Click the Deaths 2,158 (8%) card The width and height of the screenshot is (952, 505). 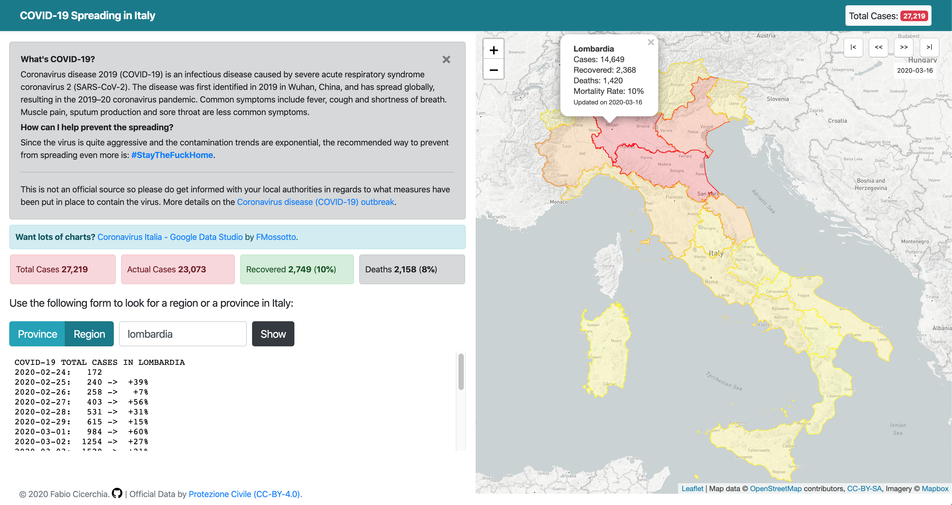pyautogui.click(x=412, y=269)
